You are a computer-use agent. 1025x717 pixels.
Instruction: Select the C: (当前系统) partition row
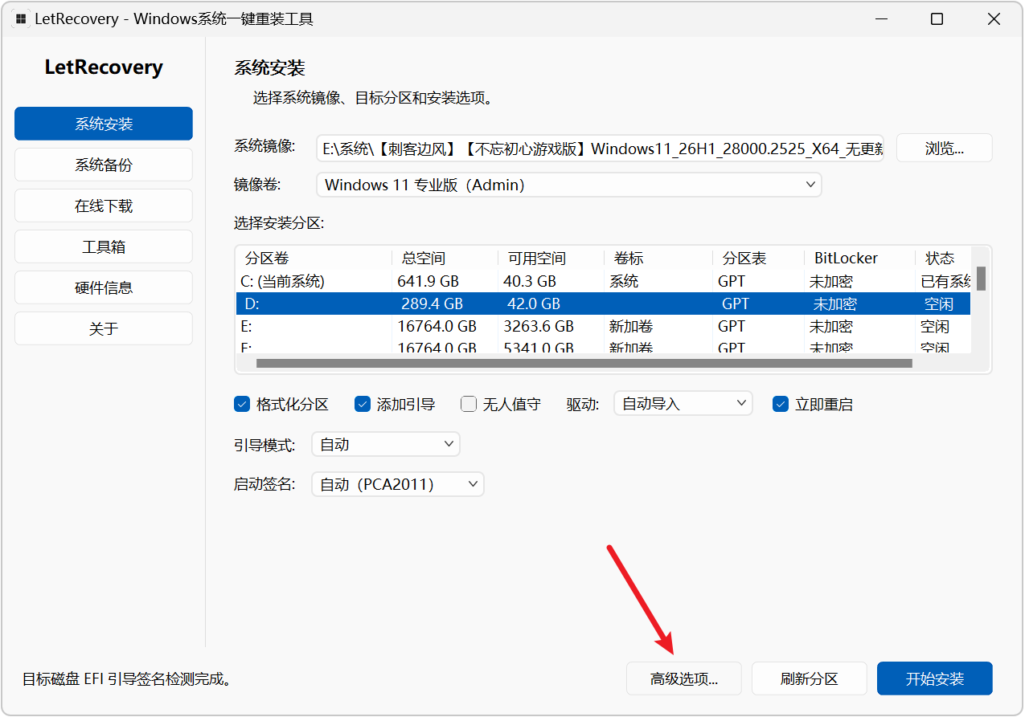pyautogui.click(x=603, y=281)
